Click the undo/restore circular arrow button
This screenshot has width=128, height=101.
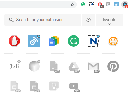pyautogui.click(x=88, y=20)
